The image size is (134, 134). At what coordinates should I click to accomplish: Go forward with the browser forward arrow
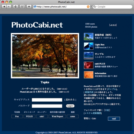pyautogui.click(x=9, y=7)
